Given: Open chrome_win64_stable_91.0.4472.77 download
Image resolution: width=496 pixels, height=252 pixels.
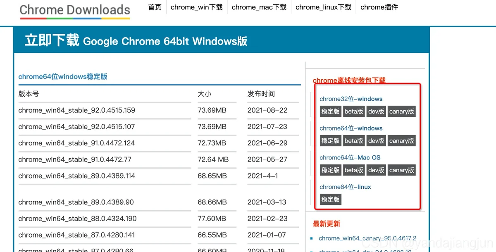Looking at the screenshot, I should [x=75, y=159].
